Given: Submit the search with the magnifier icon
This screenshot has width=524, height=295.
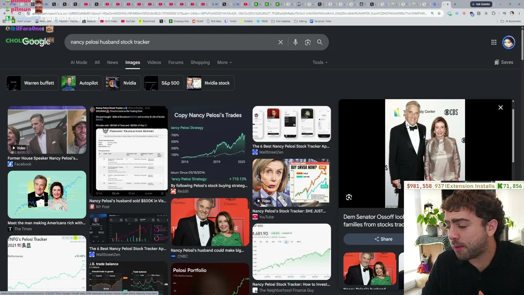Looking at the screenshot, I should (x=320, y=42).
